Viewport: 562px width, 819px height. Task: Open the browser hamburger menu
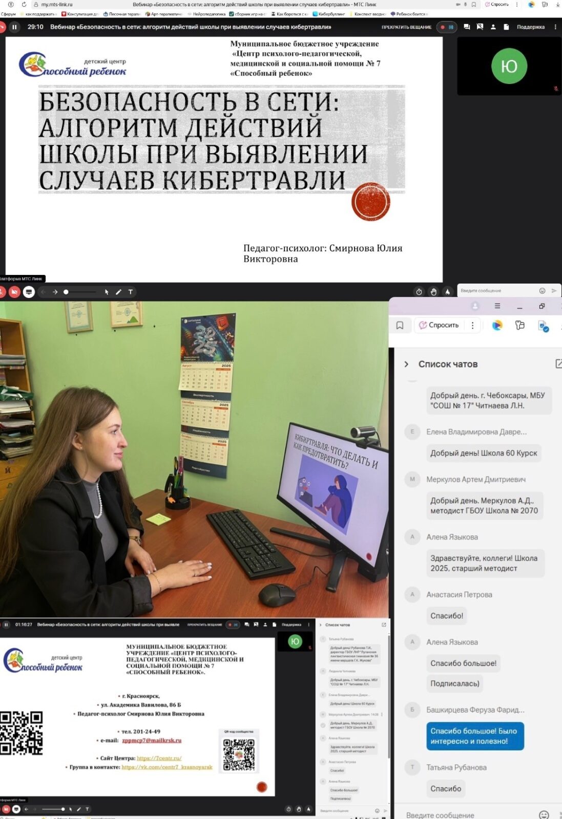coord(497,306)
